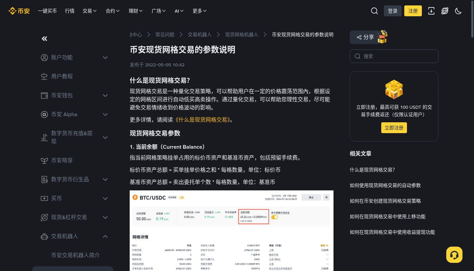Open the 行情 menu item

click(70, 11)
